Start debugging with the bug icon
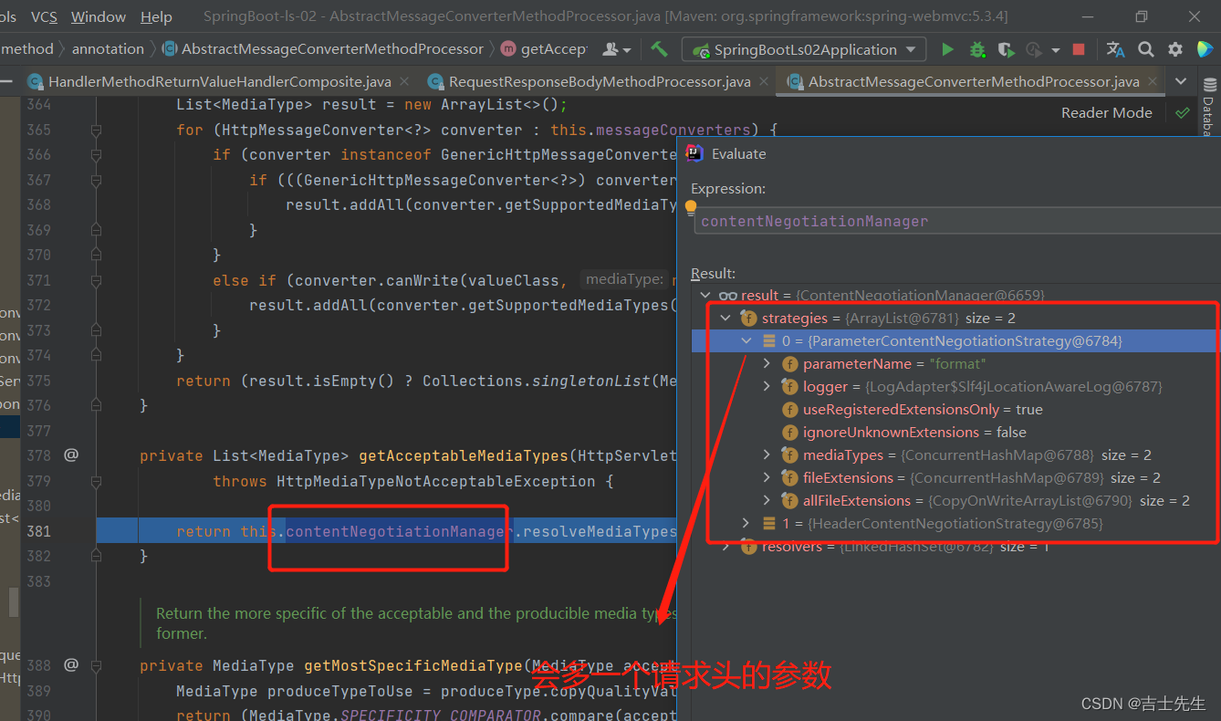 (977, 49)
